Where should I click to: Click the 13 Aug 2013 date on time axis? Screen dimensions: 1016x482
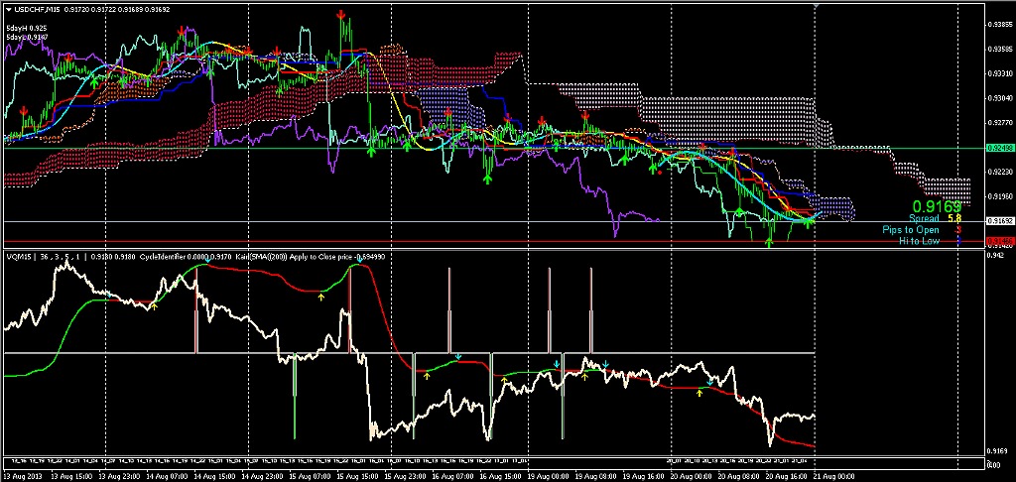(x=24, y=476)
